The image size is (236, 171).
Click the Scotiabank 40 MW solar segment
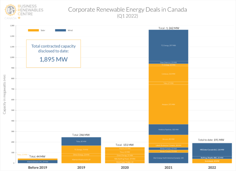tap(212, 161)
